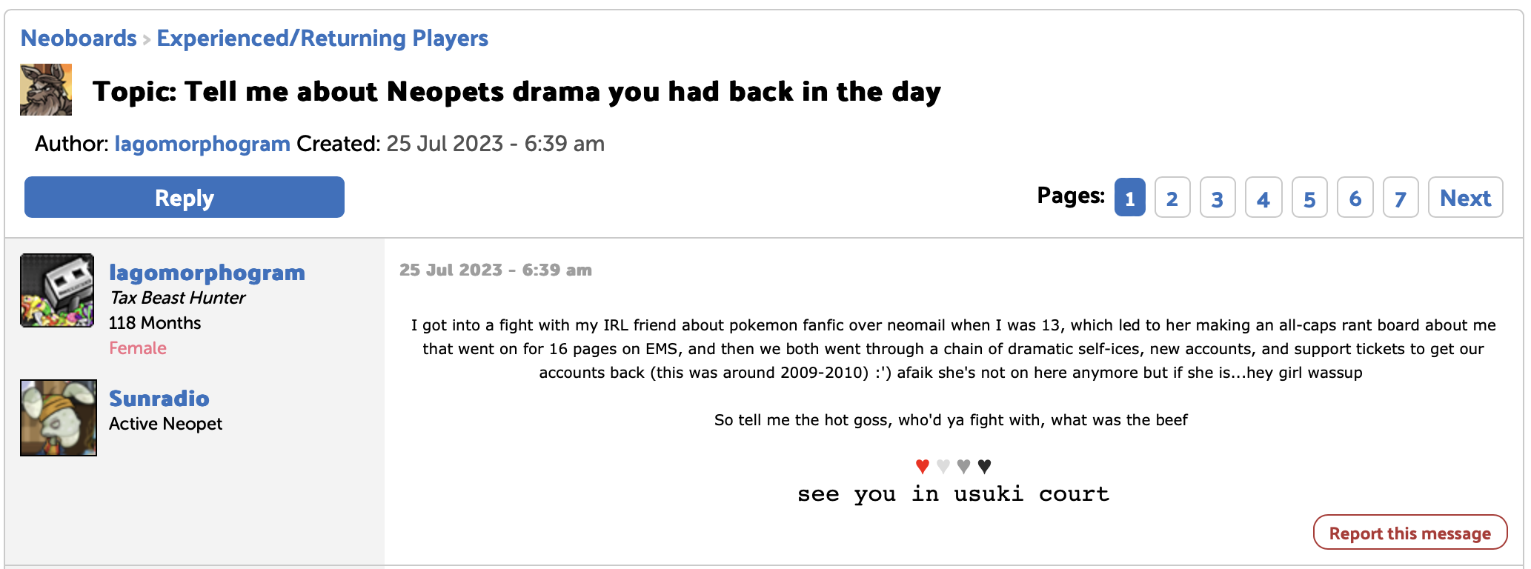
Task: Open the Neoboards breadcrumb link
Action: click(79, 38)
